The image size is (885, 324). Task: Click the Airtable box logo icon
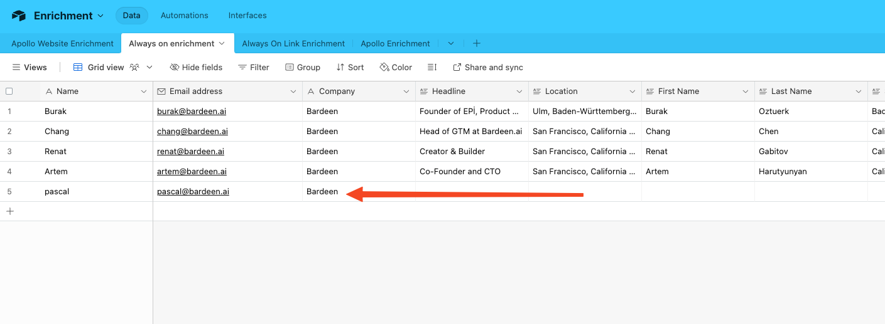pyautogui.click(x=19, y=16)
